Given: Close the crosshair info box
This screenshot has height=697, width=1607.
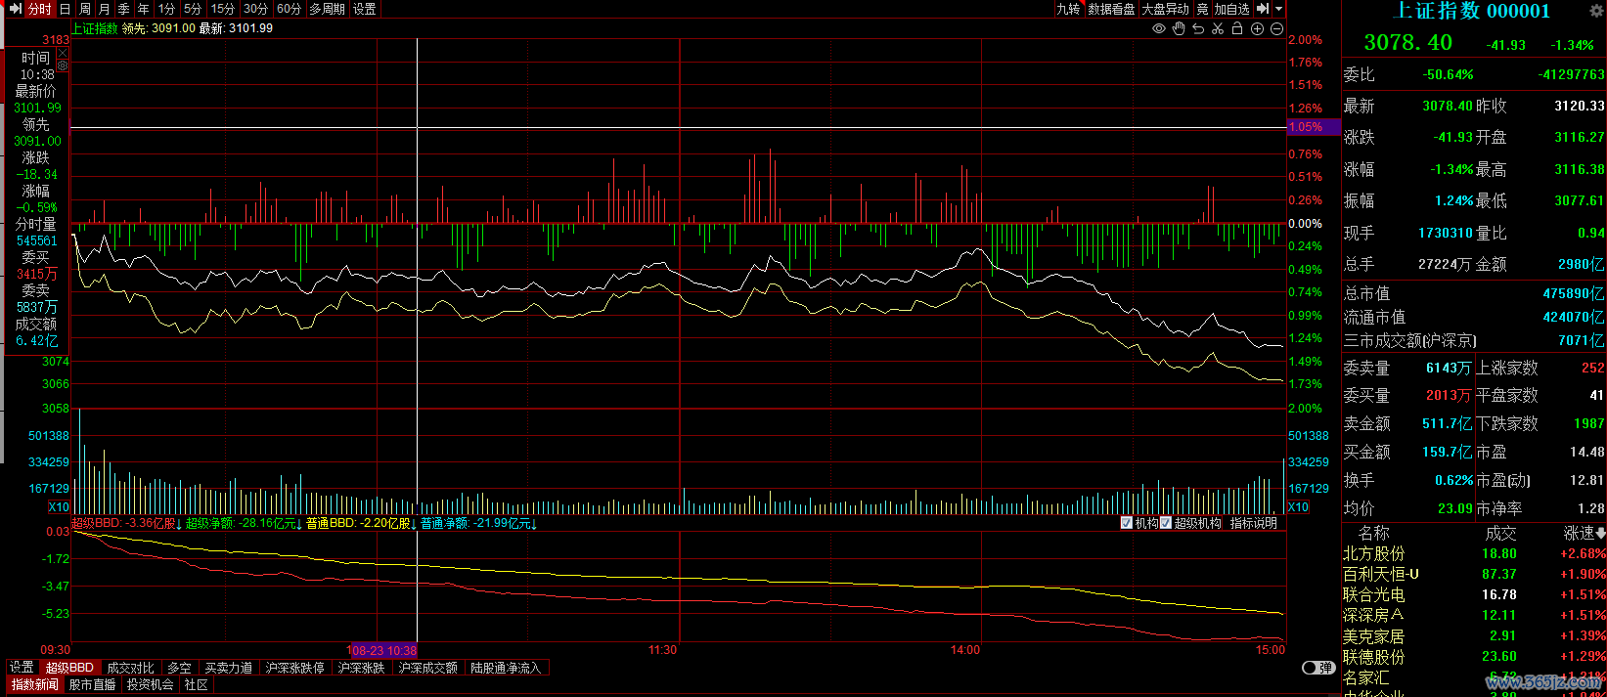Looking at the screenshot, I should pos(63,52).
